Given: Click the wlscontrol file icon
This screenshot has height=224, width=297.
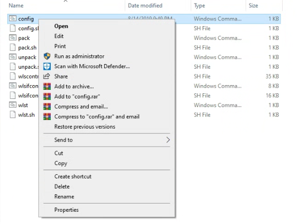Looking at the screenshot, I should click(13, 76).
